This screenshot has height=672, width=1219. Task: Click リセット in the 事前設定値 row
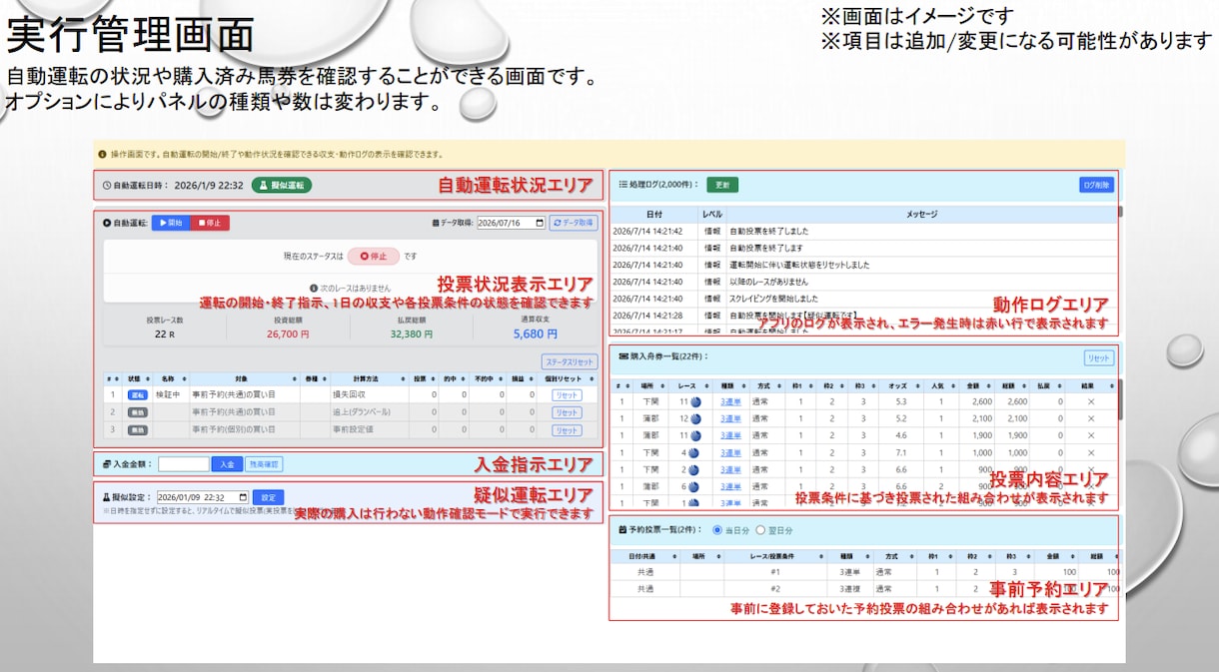(567, 430)
